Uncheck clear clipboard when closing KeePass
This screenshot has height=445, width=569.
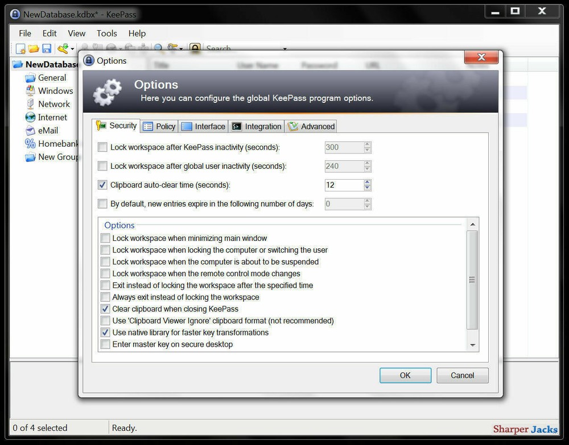pyautogui.click(x=105, y=309)
